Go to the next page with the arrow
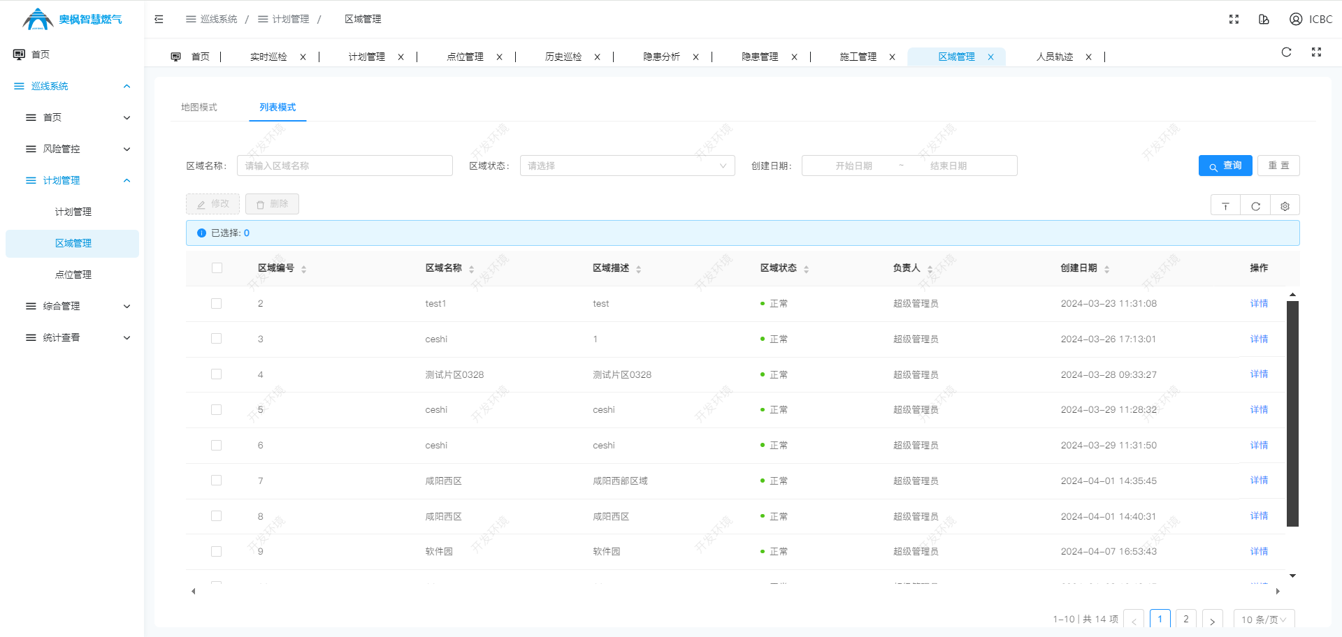The image size is (1342, 637). (x=1213, y=620)
